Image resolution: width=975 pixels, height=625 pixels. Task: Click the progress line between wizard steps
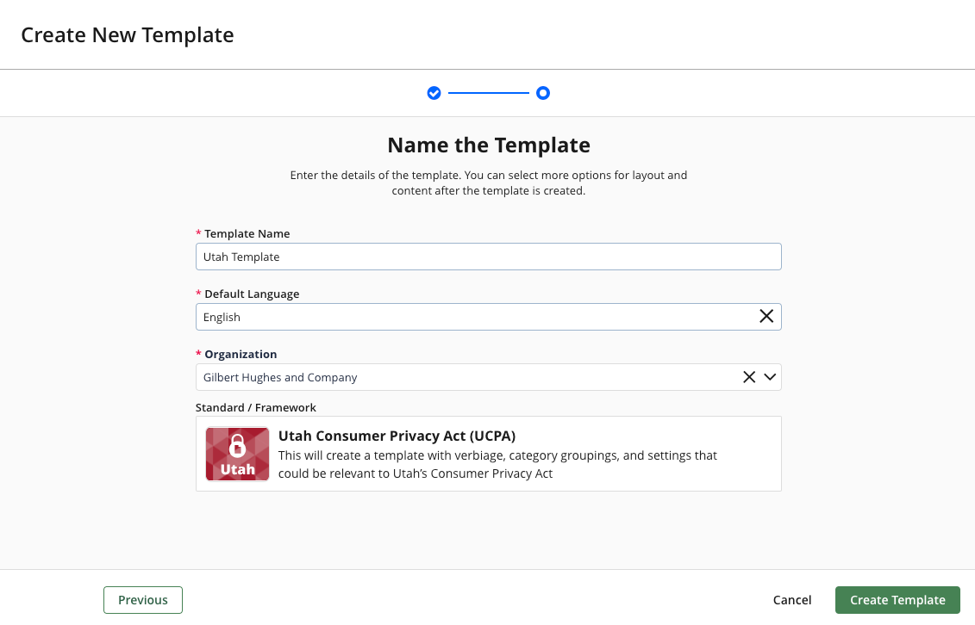tap(488, 93)
